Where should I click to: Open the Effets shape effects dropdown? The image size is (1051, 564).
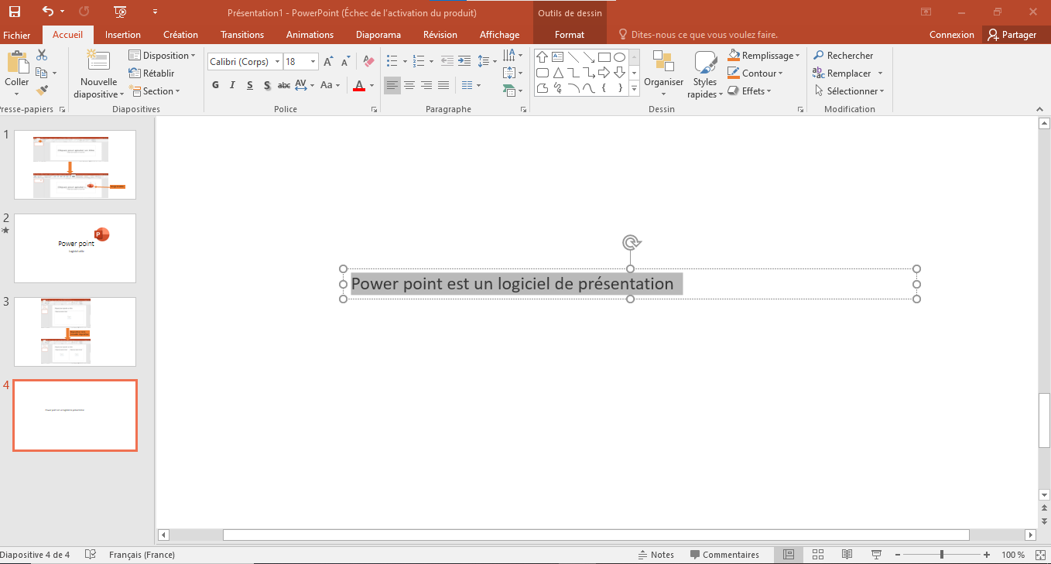click(x=749, y=91)
